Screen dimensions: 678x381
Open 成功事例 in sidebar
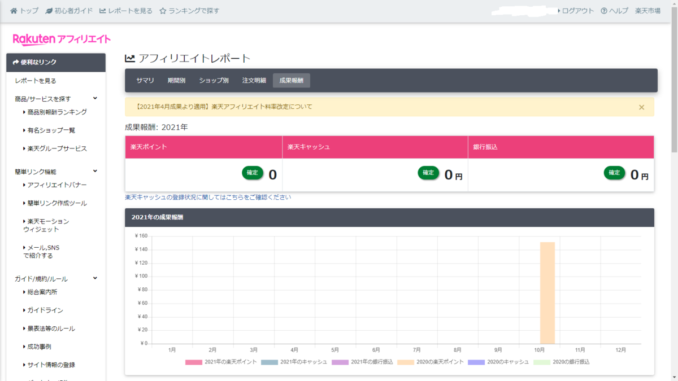click(39, 347)
